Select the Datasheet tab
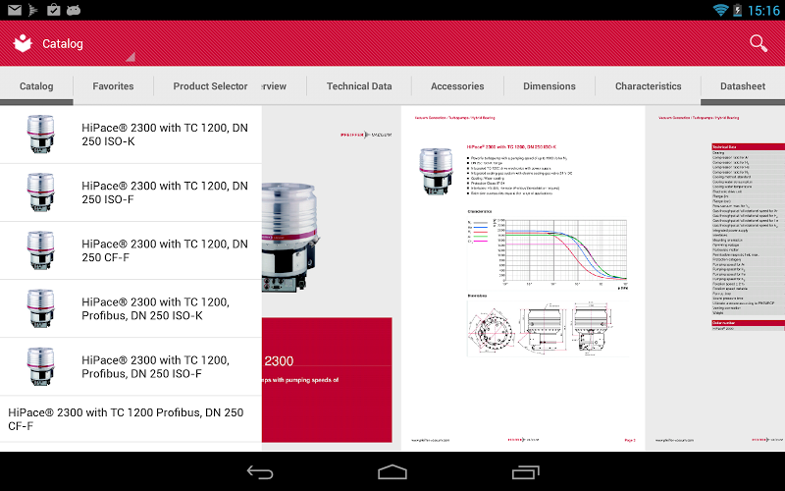Screen dimensions: 785x491 click(x=743, y=86)
